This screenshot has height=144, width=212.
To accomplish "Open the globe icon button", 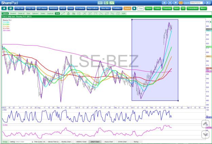I will click(11, 8).
